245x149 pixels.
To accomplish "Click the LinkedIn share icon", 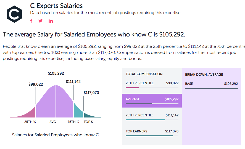I will click(x=51, y=21).
